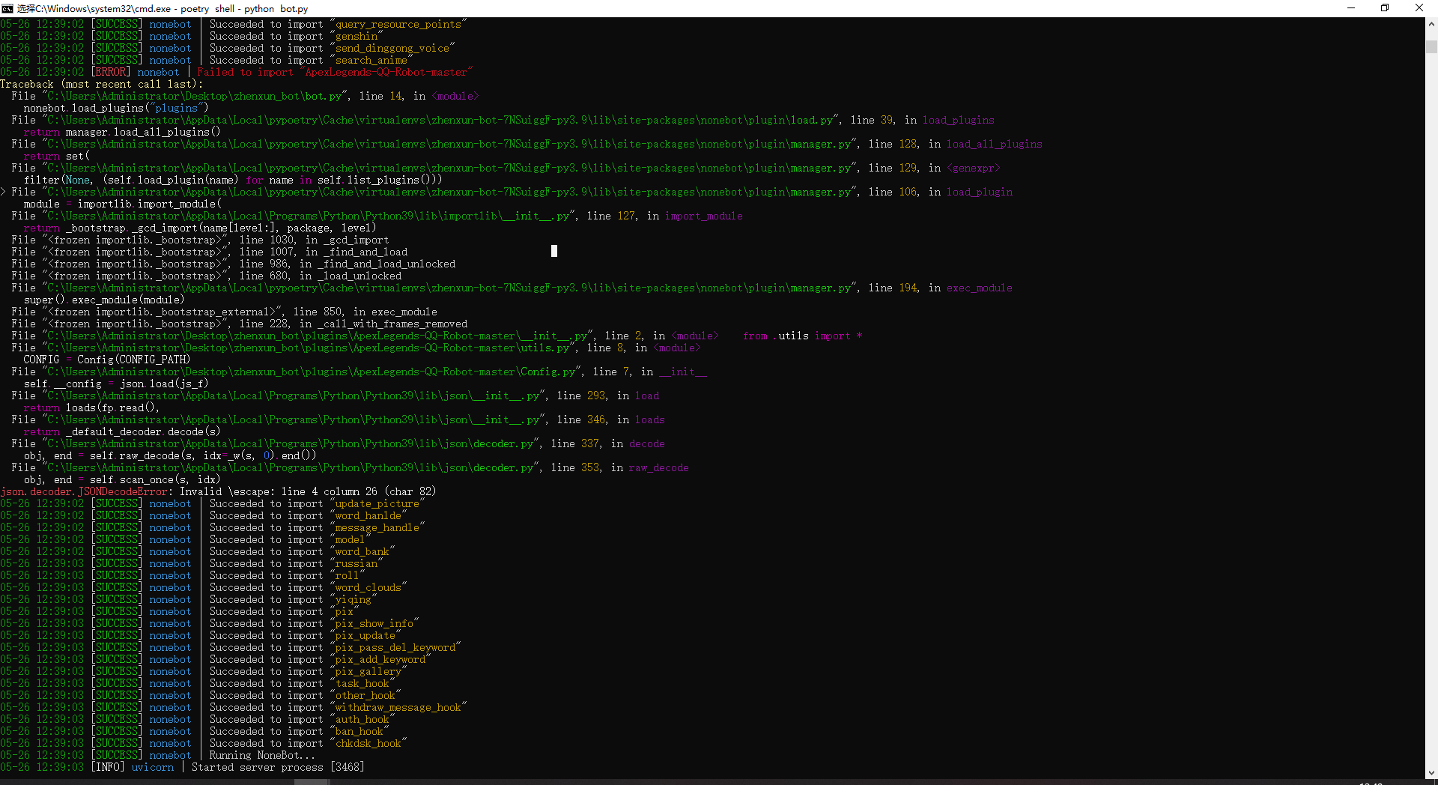Click the 'query_resource_points' plugin name
The image size is (1438, 785).
pyautogui.click(x=398, y=24)
